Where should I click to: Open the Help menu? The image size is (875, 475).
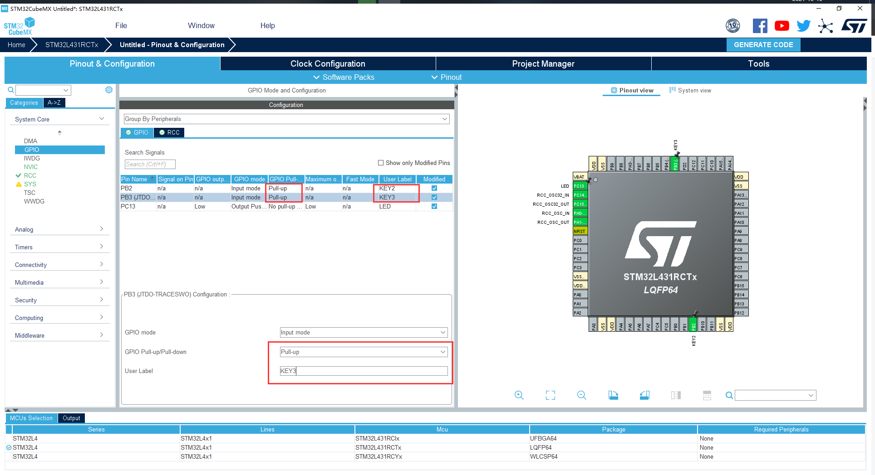click(267, 25)
